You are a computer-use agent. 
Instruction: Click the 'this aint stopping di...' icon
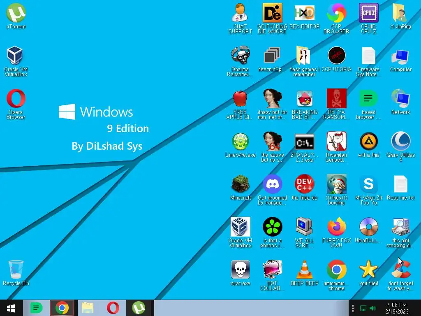400,227
